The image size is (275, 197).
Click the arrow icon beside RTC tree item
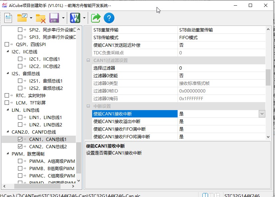12,96
